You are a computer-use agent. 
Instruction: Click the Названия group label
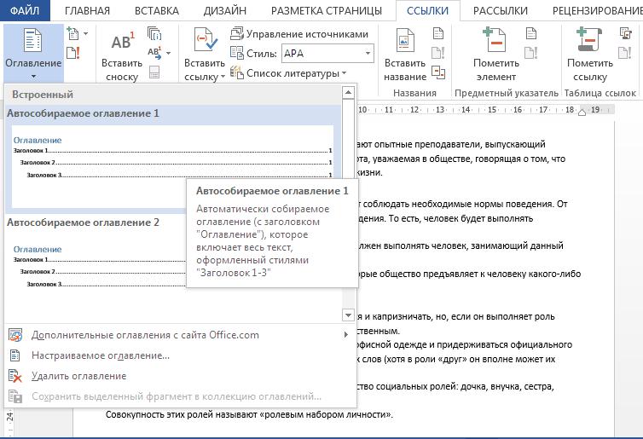click(414, 93)
